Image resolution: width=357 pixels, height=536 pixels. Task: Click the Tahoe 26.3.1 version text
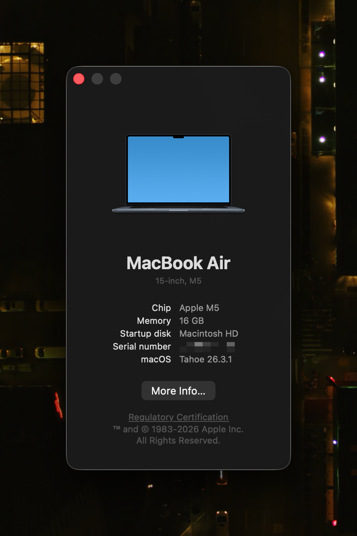tap(205, 359)
